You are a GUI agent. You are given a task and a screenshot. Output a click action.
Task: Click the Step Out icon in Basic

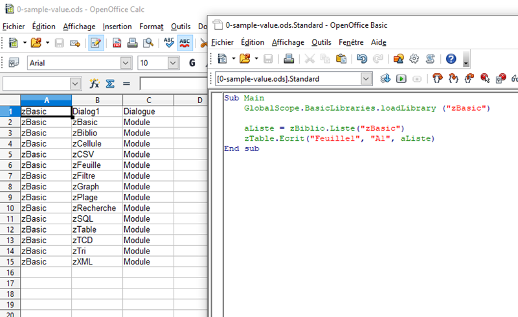pos(469,78)
